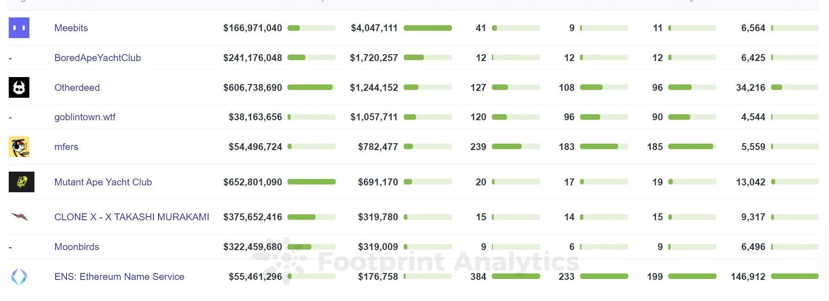The height and width of the screenshot is (301, 829).
Task: Select the mfers collection name
Action: [66, 147]
